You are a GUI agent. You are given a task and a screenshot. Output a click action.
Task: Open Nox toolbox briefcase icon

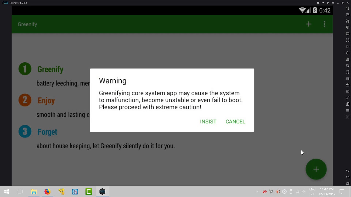[348, 85]
